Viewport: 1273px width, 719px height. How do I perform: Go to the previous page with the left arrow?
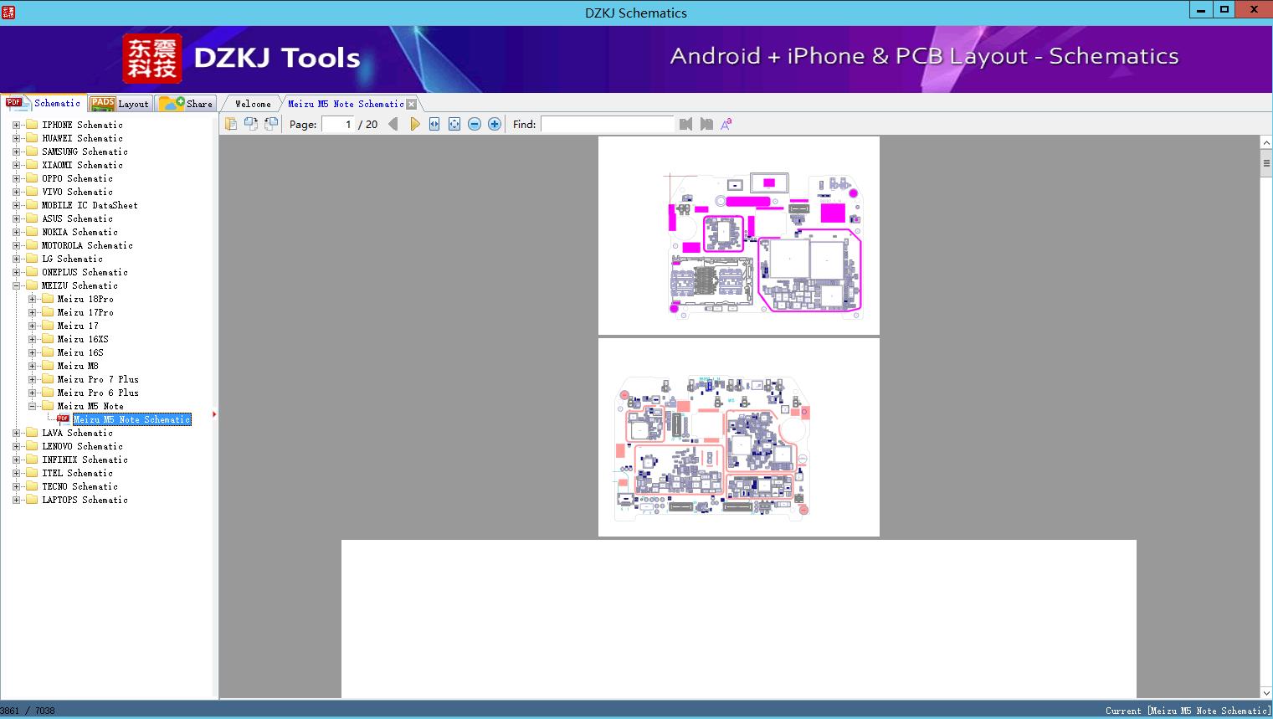click(393, 124)
